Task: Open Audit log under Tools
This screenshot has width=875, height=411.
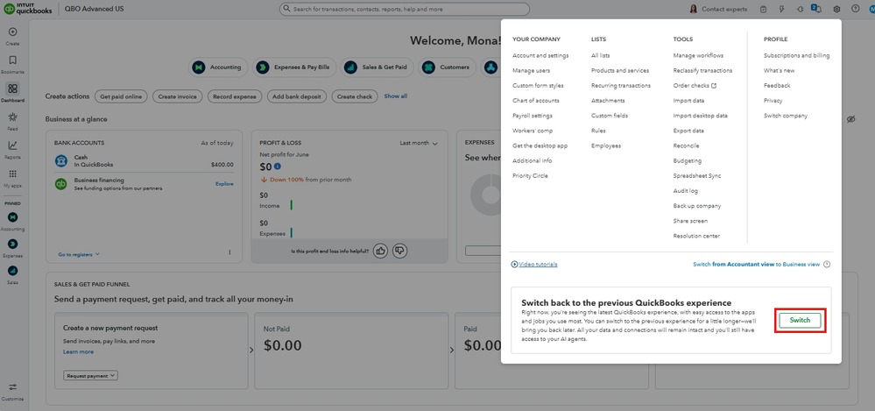Action: (x=685, y=191)
